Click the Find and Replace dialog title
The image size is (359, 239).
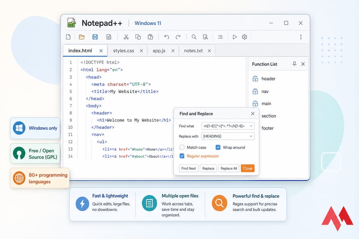pyautogui.click(x=196, y=114)
